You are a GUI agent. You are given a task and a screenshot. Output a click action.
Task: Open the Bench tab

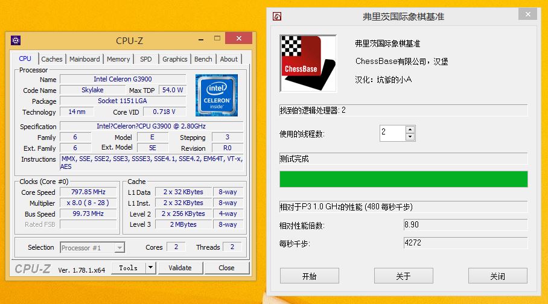pos(203,59)
